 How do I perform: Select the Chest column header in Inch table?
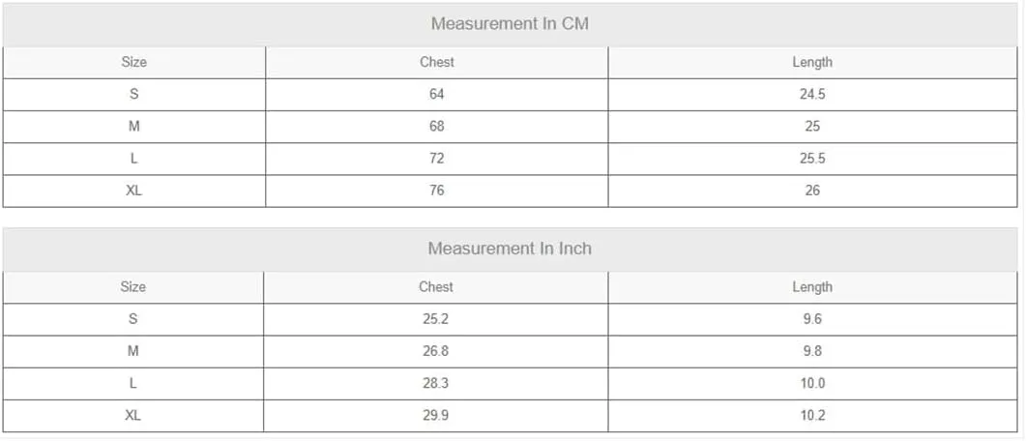(x=436, y=286)
